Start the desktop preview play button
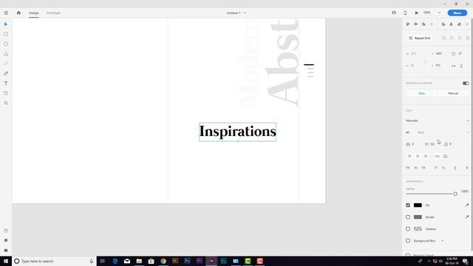 pyautogui.click(x=417, y=13)
